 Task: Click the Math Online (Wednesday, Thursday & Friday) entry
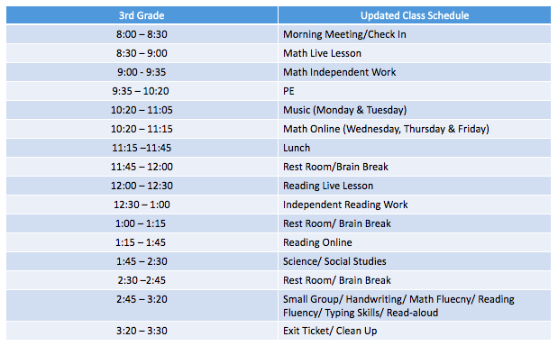click(x=415, y=129)
